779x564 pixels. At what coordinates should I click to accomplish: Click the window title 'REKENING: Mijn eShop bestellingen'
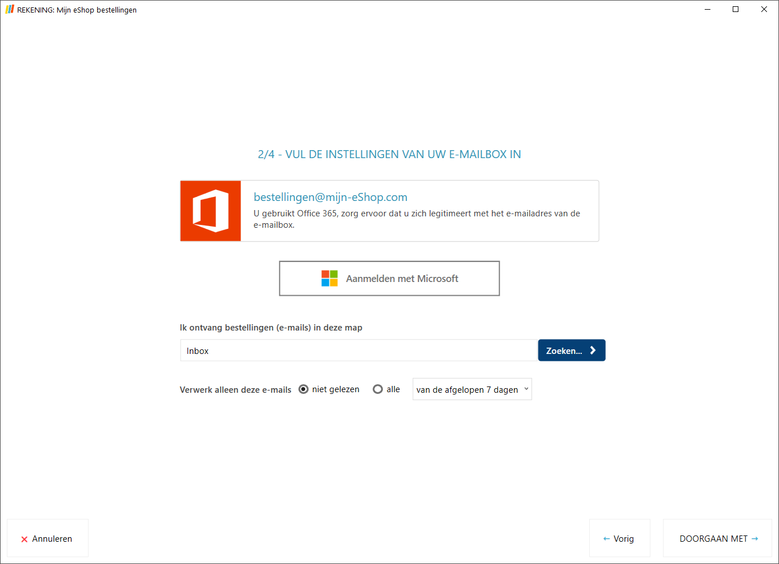[x=77, y=10]
